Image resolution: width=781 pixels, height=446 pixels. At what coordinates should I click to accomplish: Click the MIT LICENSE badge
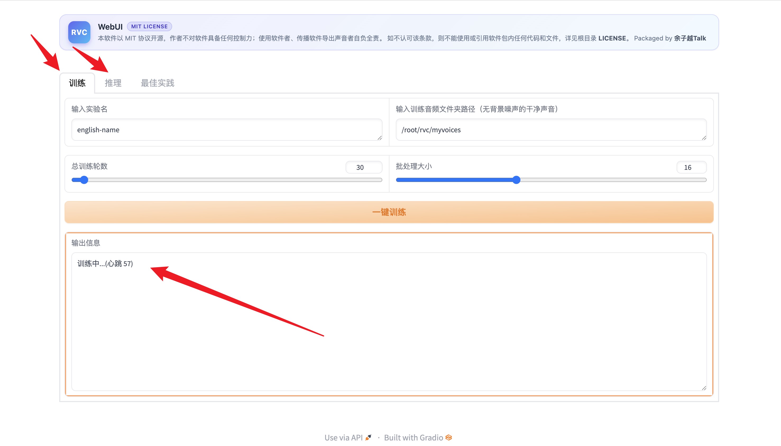click(149, 26)
